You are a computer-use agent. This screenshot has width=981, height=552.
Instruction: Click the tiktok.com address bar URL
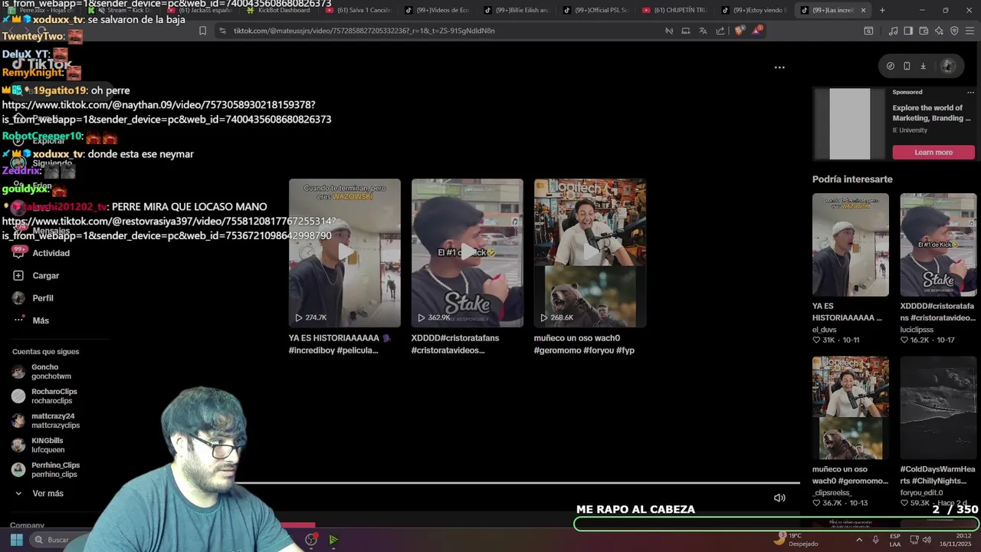point(364,31)
